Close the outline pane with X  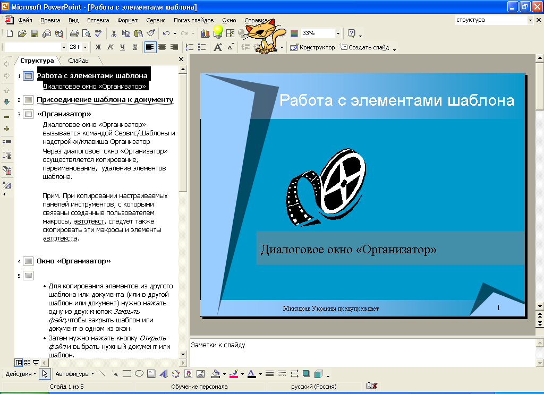tap(181, 59)
